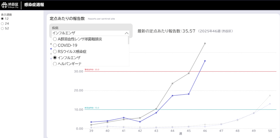Click the gray square point at week 39
This screenshot has width=280, height=138.
click(91, 125)
